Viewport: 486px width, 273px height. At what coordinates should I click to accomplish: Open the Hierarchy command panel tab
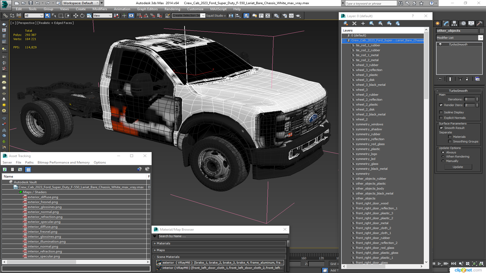[454, 23]
